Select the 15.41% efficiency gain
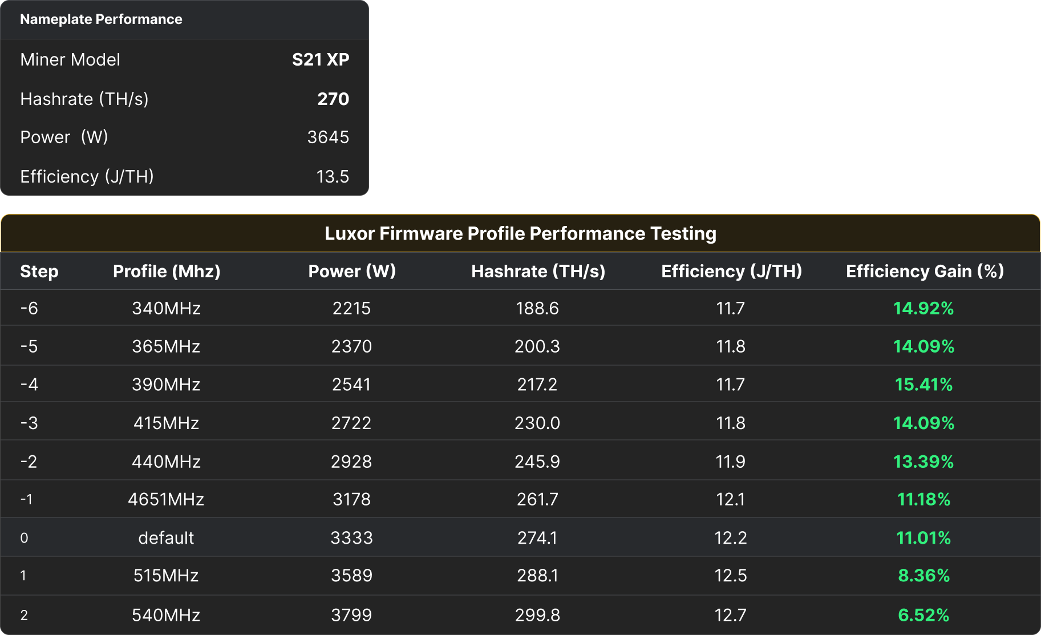The width and height of the screenshot is (1041, 635). pos(923,385)
